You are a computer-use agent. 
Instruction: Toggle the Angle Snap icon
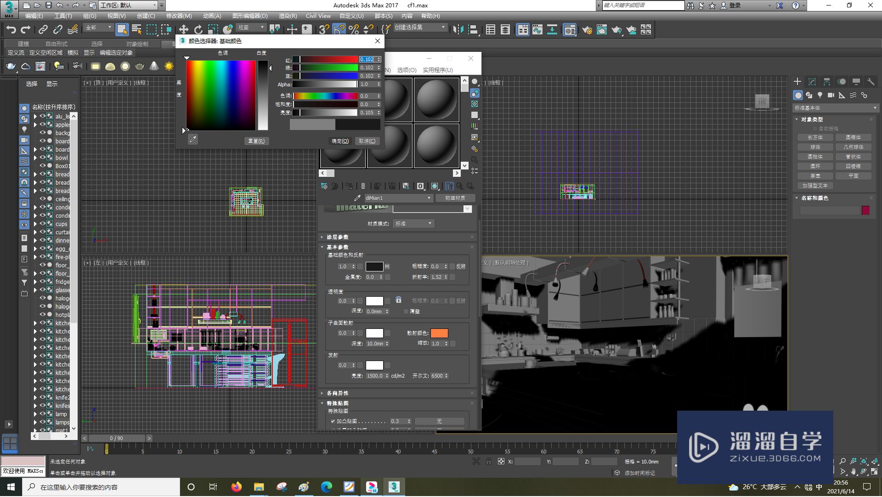tap(339, 30)
